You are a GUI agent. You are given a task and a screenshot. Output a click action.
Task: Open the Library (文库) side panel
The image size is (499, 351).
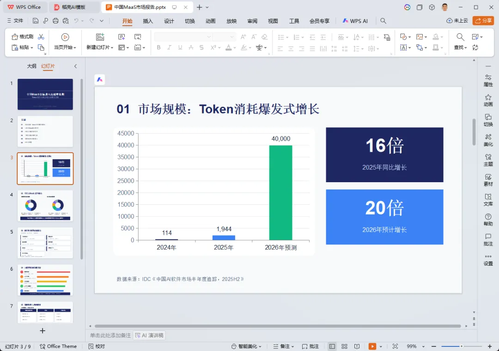[x=488, y=200]
